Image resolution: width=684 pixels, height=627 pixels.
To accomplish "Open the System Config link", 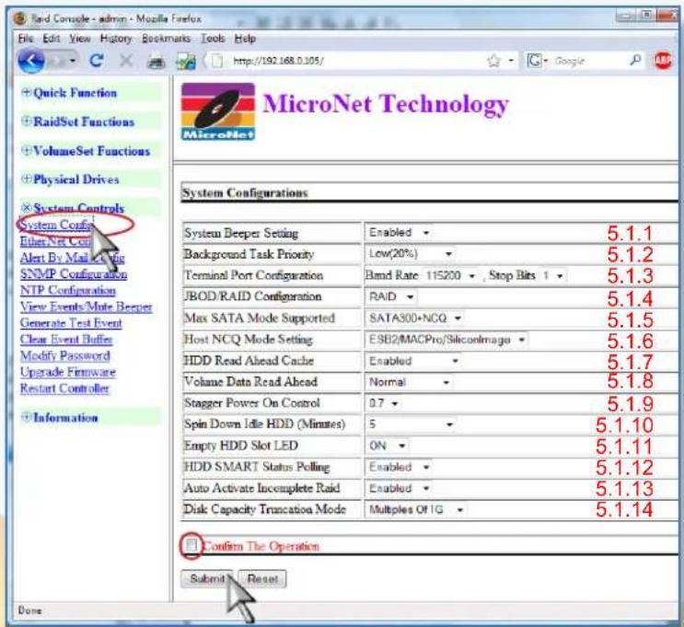I will pyautogui.click(x=56, y=225).
